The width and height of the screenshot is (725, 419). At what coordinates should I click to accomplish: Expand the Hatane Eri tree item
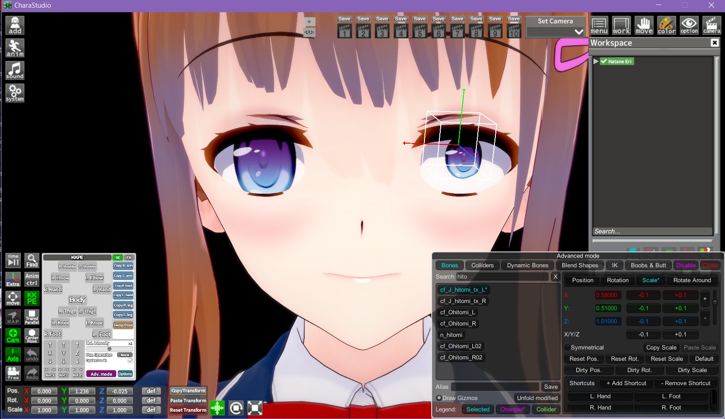(x=596, y=61)
